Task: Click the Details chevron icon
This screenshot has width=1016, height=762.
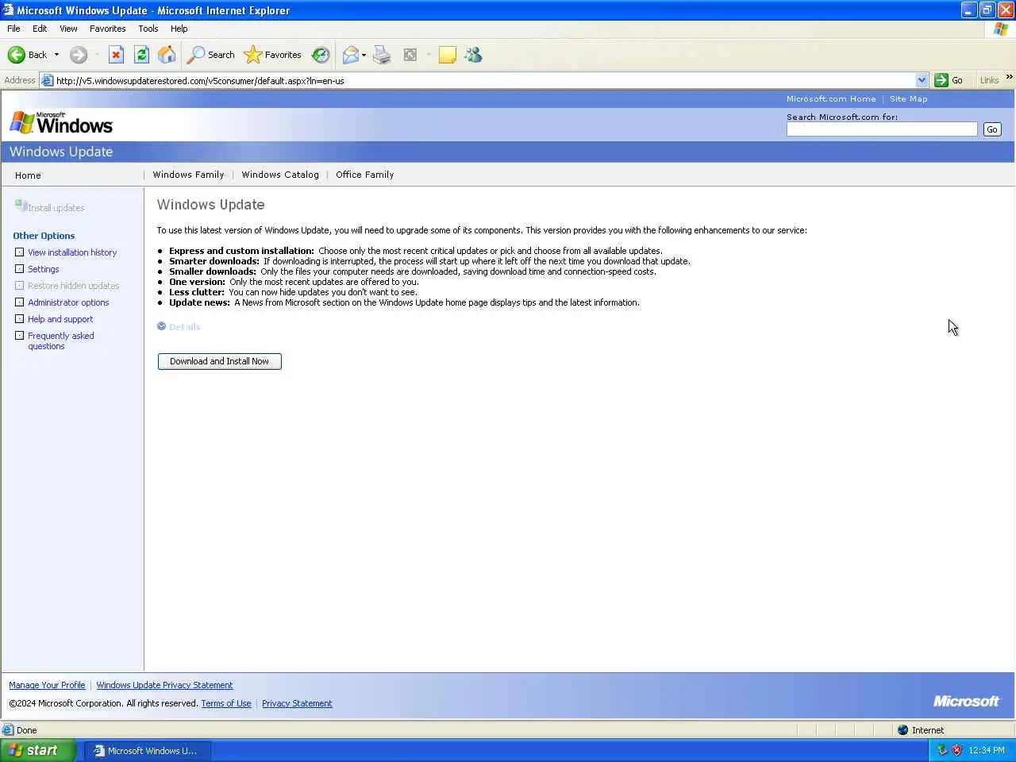Action: [162, 326]
